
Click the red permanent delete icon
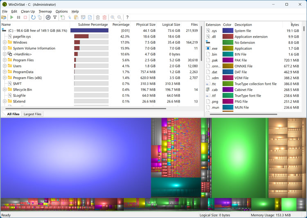pos(104,18)
